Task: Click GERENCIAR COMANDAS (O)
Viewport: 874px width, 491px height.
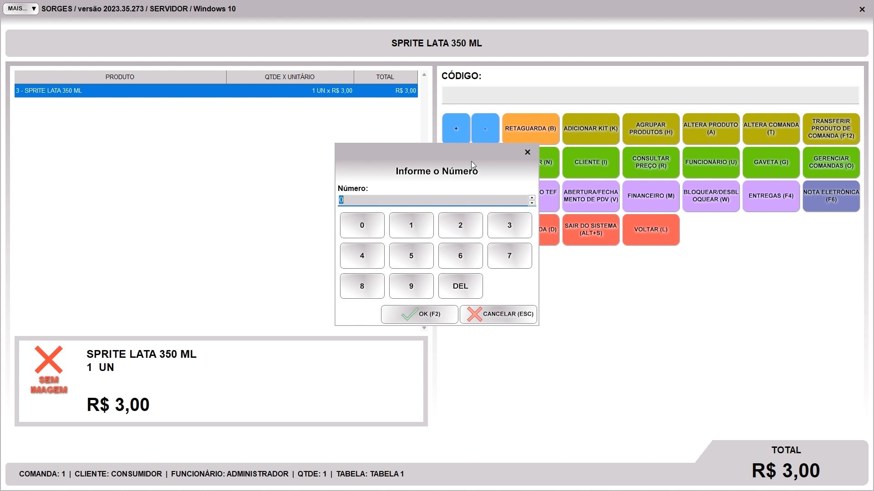Action: 831,162
